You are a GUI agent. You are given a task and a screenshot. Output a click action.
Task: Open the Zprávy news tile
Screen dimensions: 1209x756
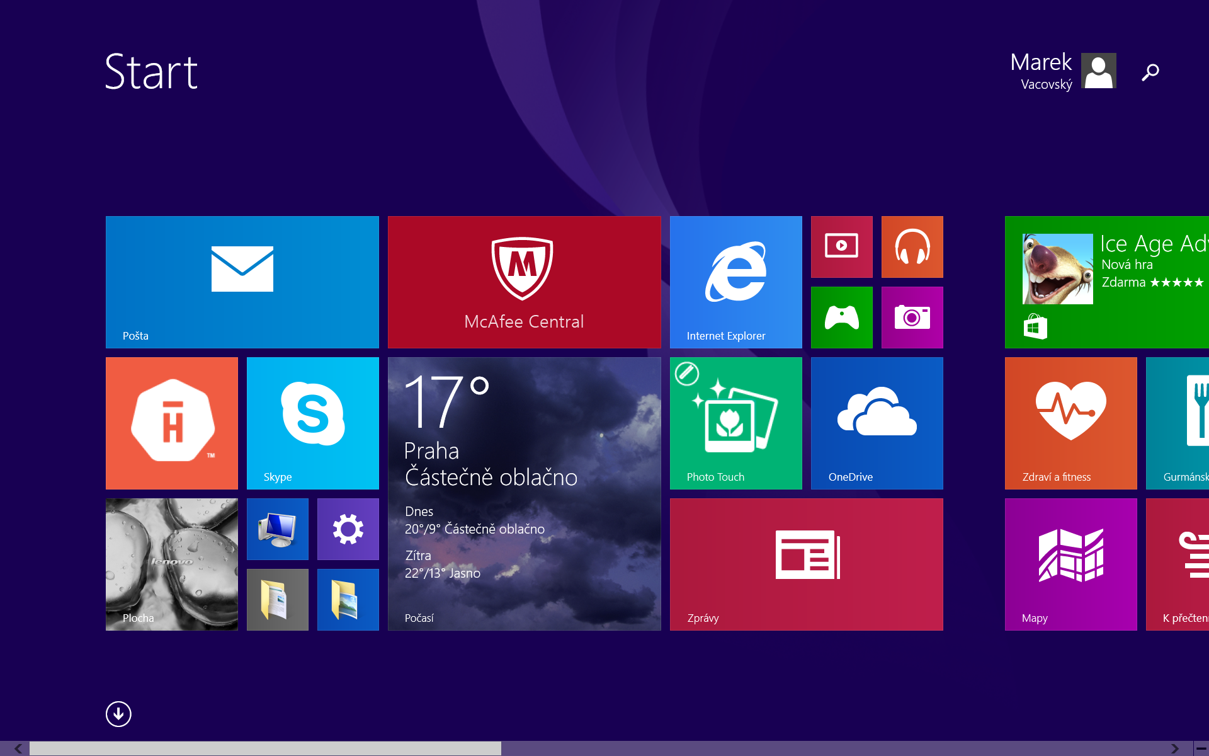click(x=807, y=564)
